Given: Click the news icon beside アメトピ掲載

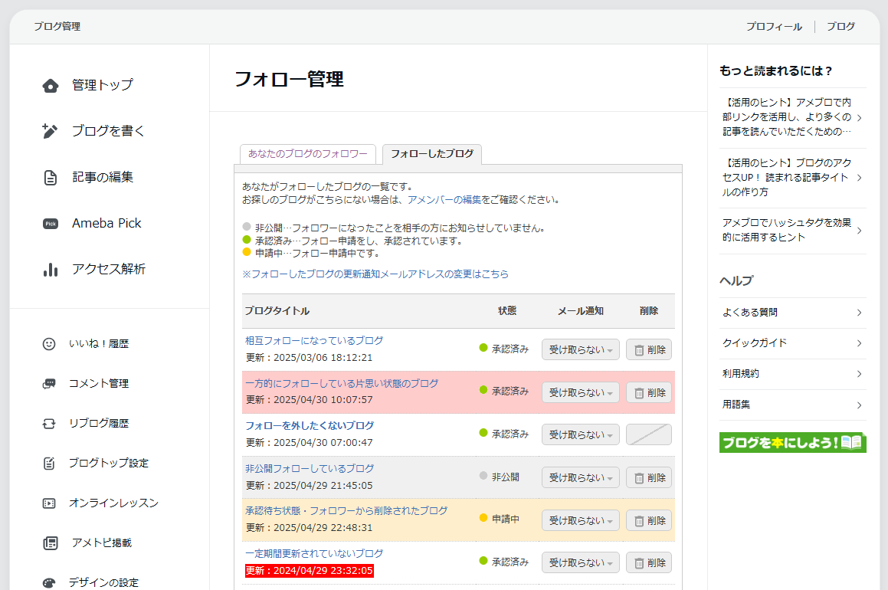Looking at the screenshot, I should coord(51,543).
